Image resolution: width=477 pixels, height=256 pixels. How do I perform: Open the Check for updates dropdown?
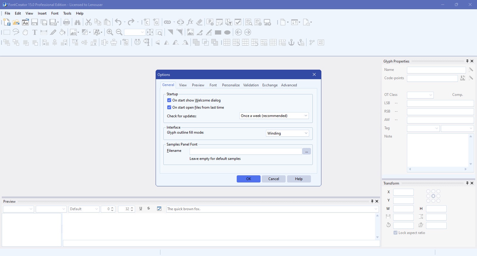[x=274, y=116]
